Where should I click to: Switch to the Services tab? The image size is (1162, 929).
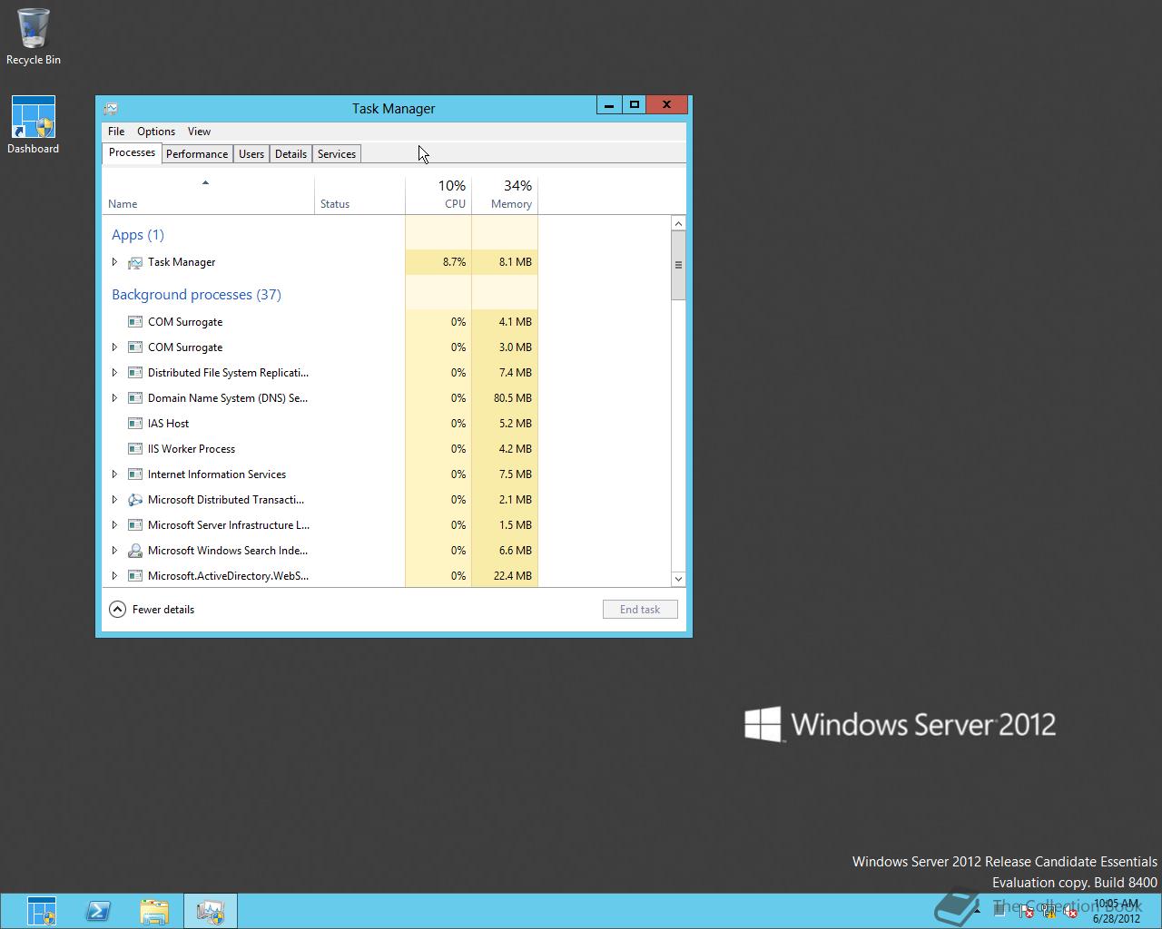[336, 154]
